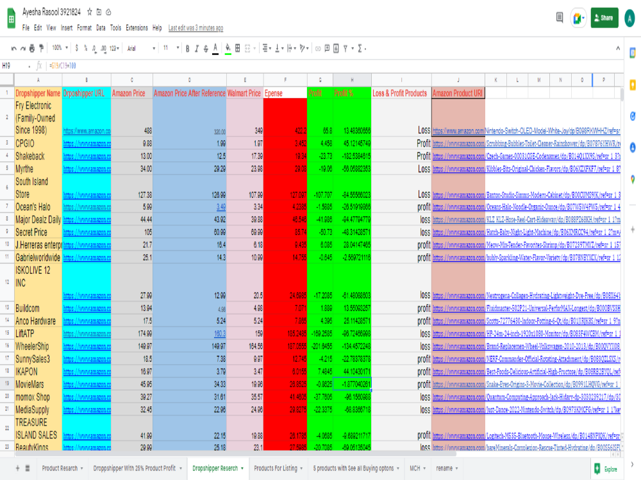Switch to Products For Listing tab
641x480 pixels.
[275, 468]
